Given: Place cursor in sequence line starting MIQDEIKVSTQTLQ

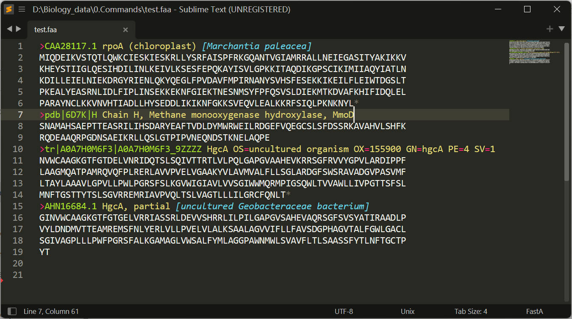Looking at the screenshot, I should 222,58.
